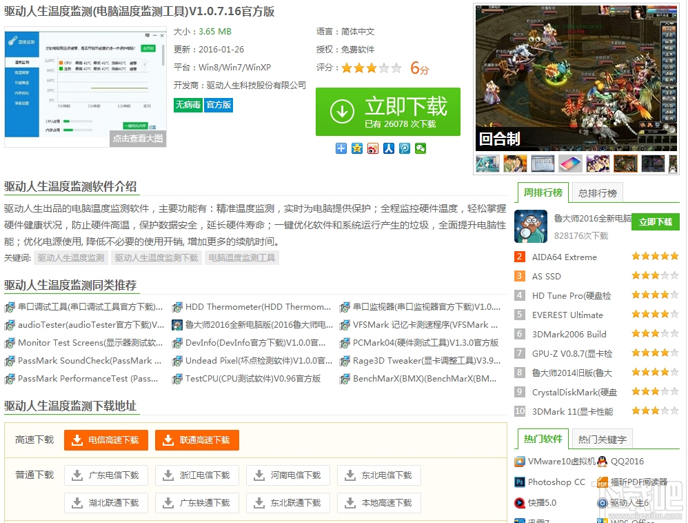
Task: Click Photoshop CC Ps icon
Action: click(520, 482)
